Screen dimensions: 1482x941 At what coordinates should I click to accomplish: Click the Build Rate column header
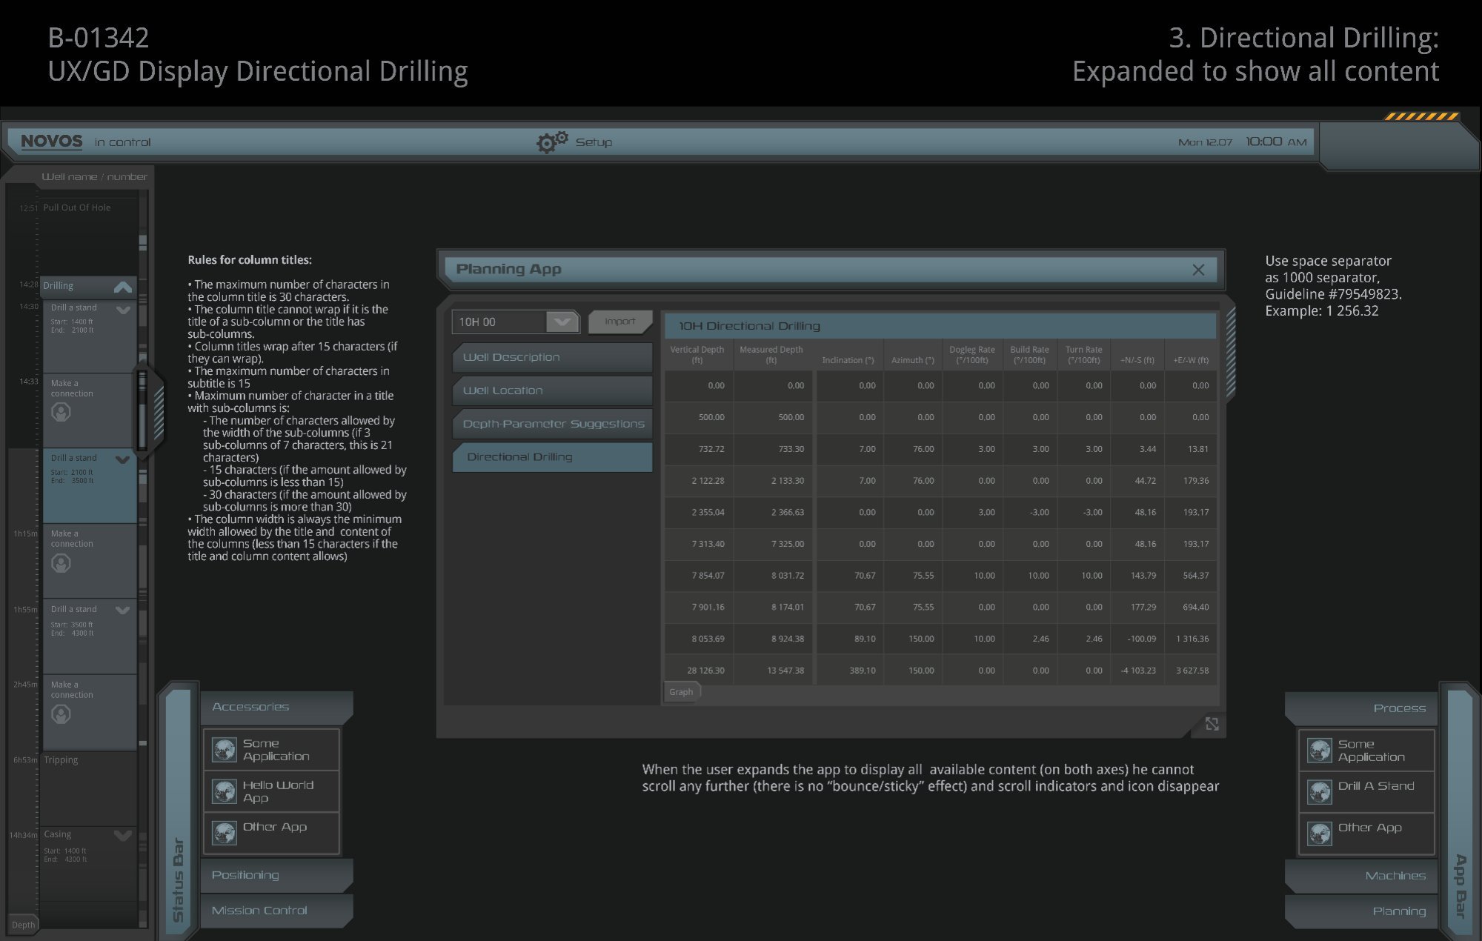coord(1029,355)
